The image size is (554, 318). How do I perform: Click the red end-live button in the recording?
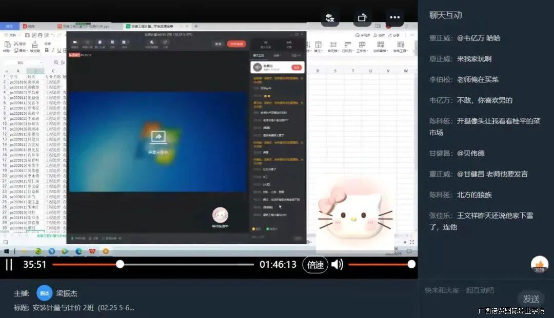(x=236, y=44)
